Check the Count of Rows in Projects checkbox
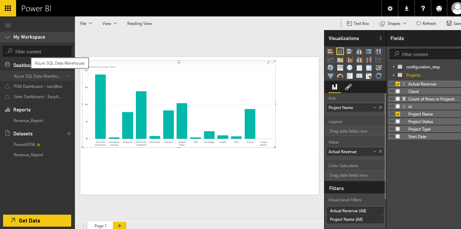Screen dimensions: 461x229 [x=398, y=99]
